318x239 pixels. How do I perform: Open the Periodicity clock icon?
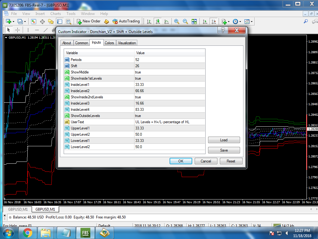[235, 21]
